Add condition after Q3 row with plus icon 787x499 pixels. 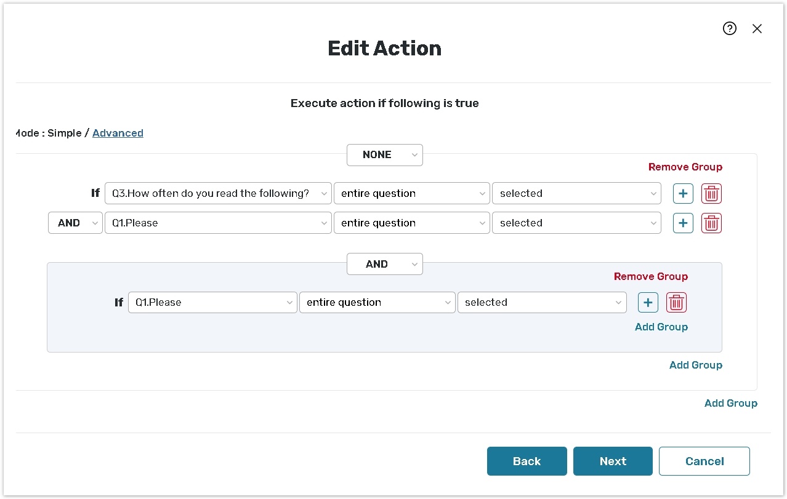(682, 193)
